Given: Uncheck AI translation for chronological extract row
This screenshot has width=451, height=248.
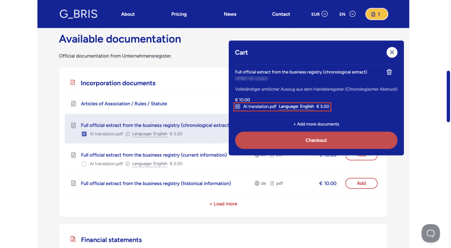Looking at the screenshot, I should click(84, 134).
